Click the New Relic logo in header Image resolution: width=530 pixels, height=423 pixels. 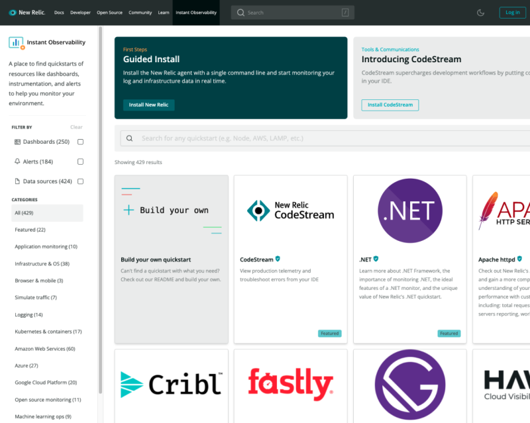(x=27, y=13)
